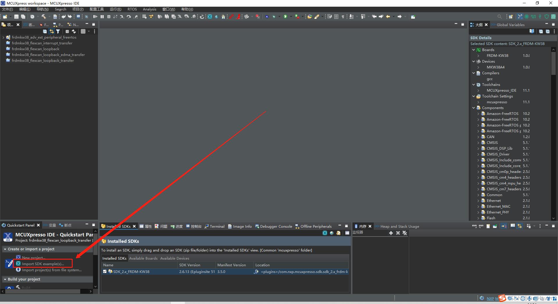Click the house Home toolbar icon
Image resolution: width=558 pixels, height=304 pixels.
(223, 17)
